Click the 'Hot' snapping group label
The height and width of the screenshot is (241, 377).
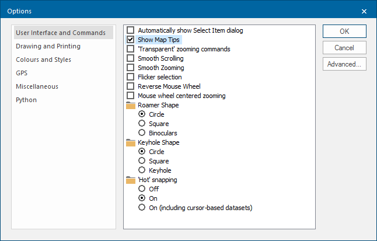click(158, 180)
